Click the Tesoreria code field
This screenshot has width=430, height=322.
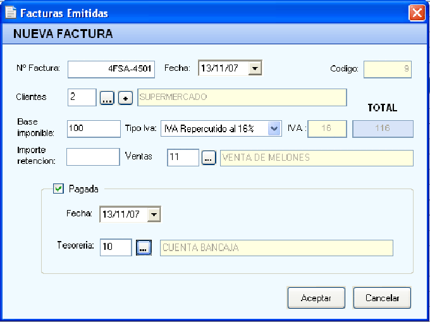pyautogui.click(x=116, y=247)
